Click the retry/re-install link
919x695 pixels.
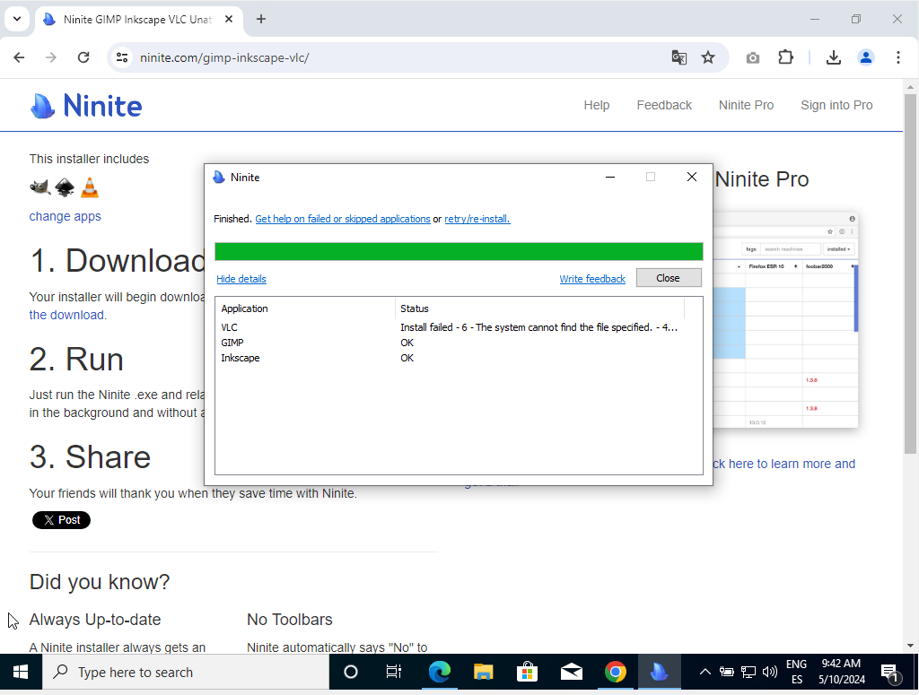point(477,219)
